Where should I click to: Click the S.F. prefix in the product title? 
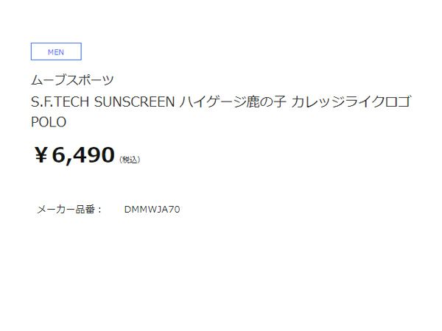pyautogui.click(x=41, y=101)
